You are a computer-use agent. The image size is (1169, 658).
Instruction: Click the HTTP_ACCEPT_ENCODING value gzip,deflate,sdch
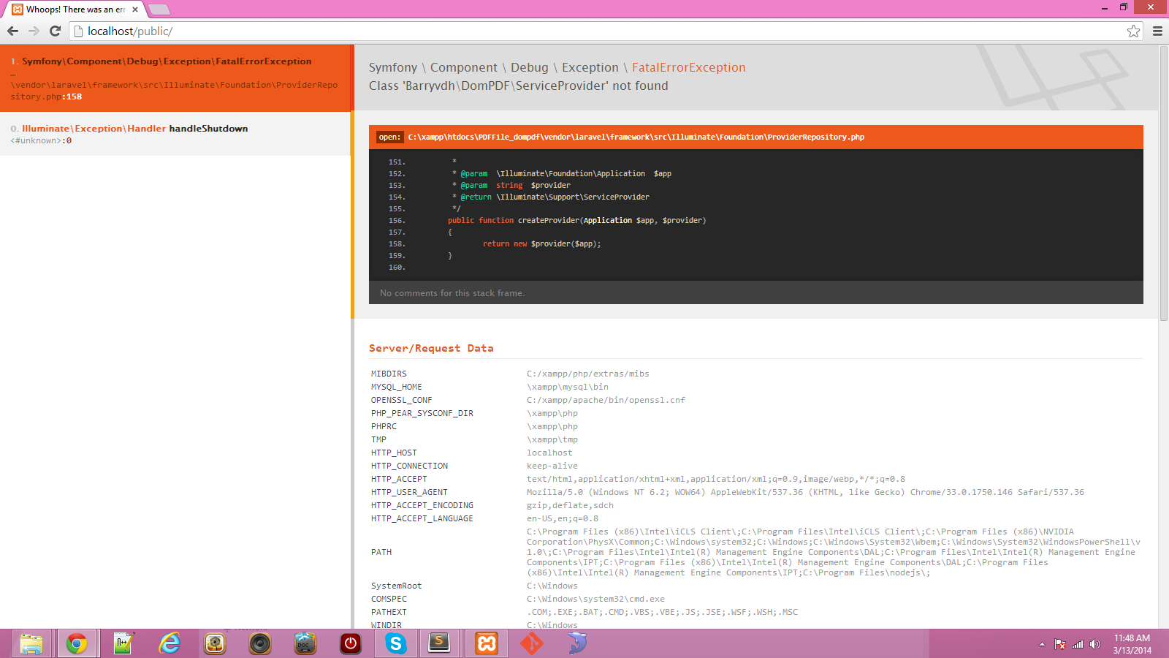[x=570, y=505]
